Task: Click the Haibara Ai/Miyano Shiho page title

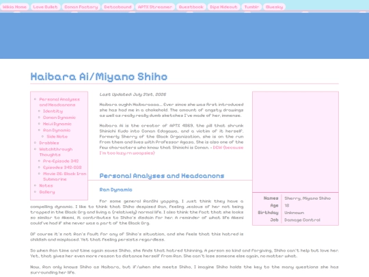Action: click(99, 77)
